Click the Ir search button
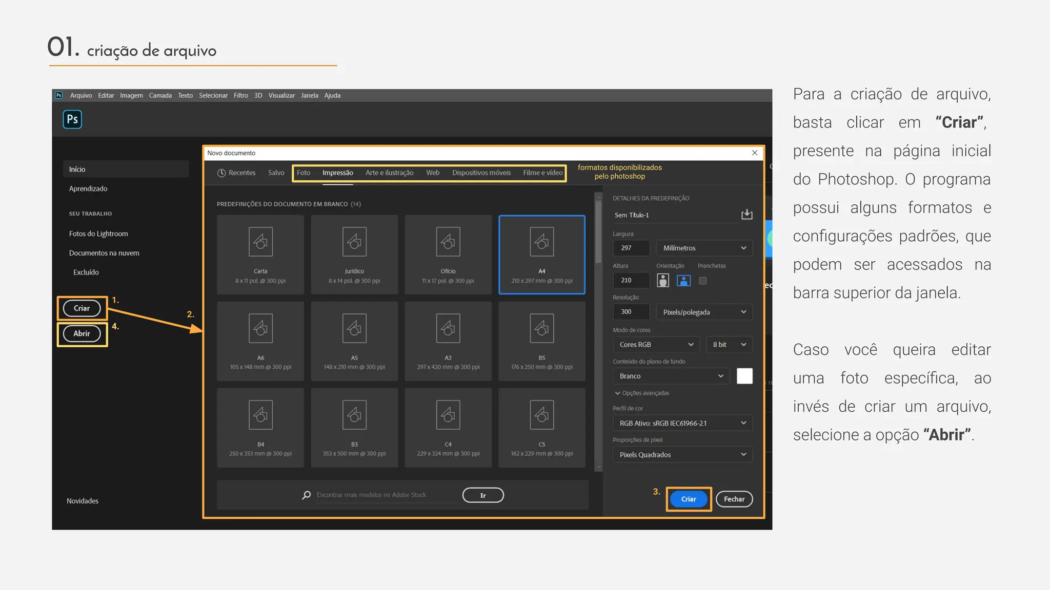Viewport: 1050px width, 590px height. tap(483, 495)
